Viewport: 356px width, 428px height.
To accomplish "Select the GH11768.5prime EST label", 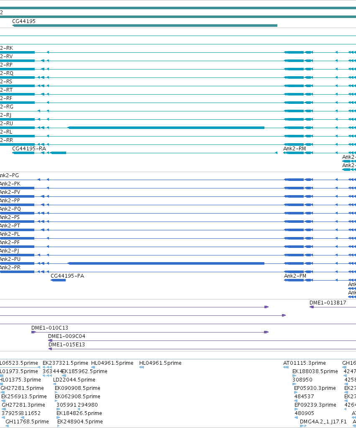I will [27, 422].
